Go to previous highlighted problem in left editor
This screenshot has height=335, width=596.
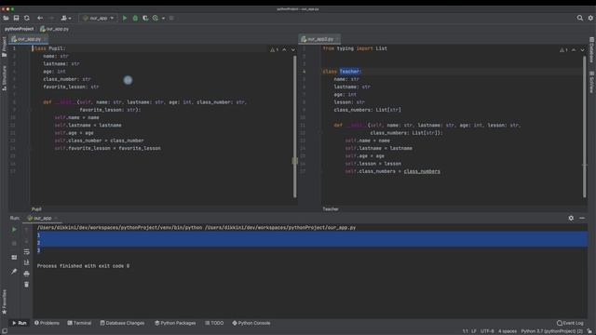[284, 49]
